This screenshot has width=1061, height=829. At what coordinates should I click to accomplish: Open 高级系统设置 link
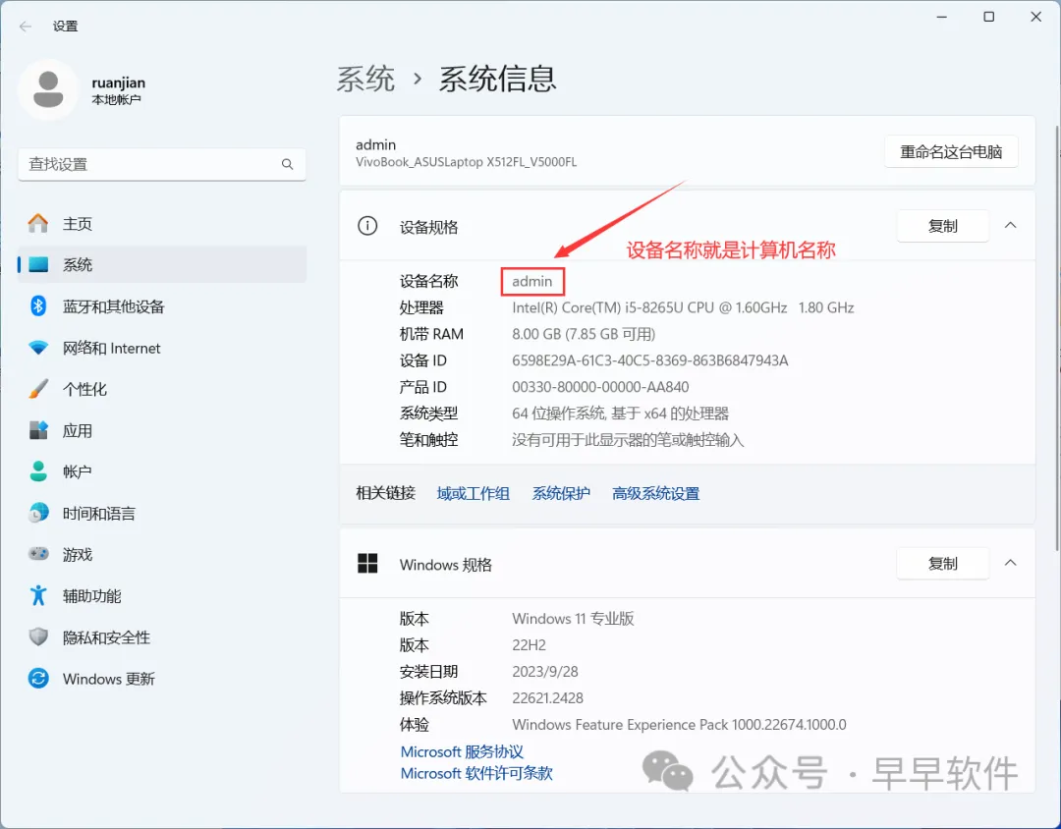pyautogui.click(x=655, y=493)
